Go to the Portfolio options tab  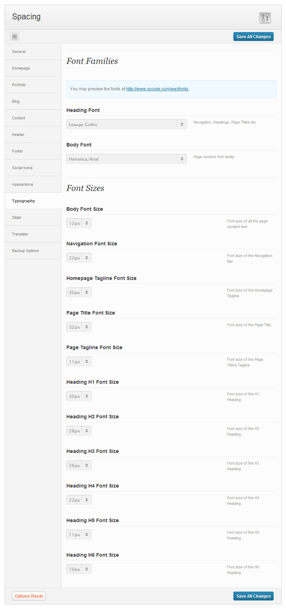tap(33, 85)
